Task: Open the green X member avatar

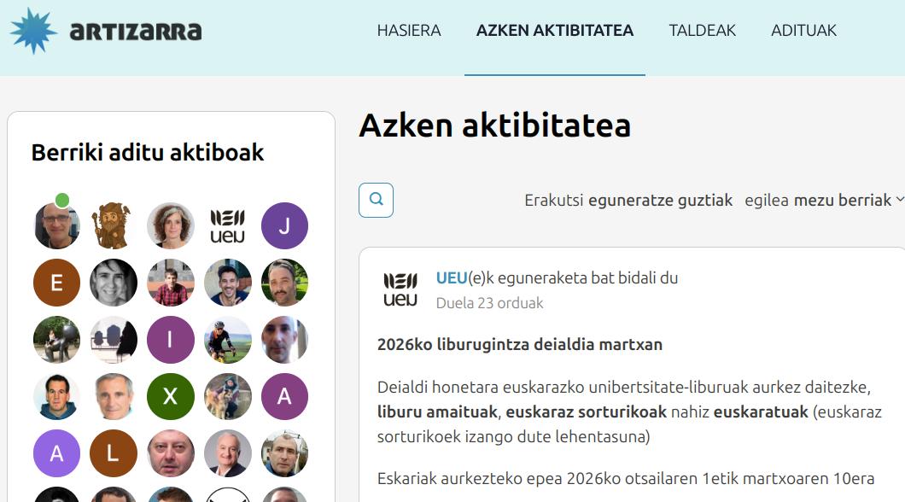Action: coord(170,396)
